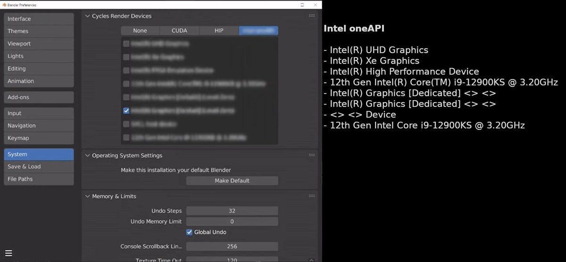Collapse the Cycles Render Devices panel
The width and height of the screenshot is (566, 262).
point(87,16)
